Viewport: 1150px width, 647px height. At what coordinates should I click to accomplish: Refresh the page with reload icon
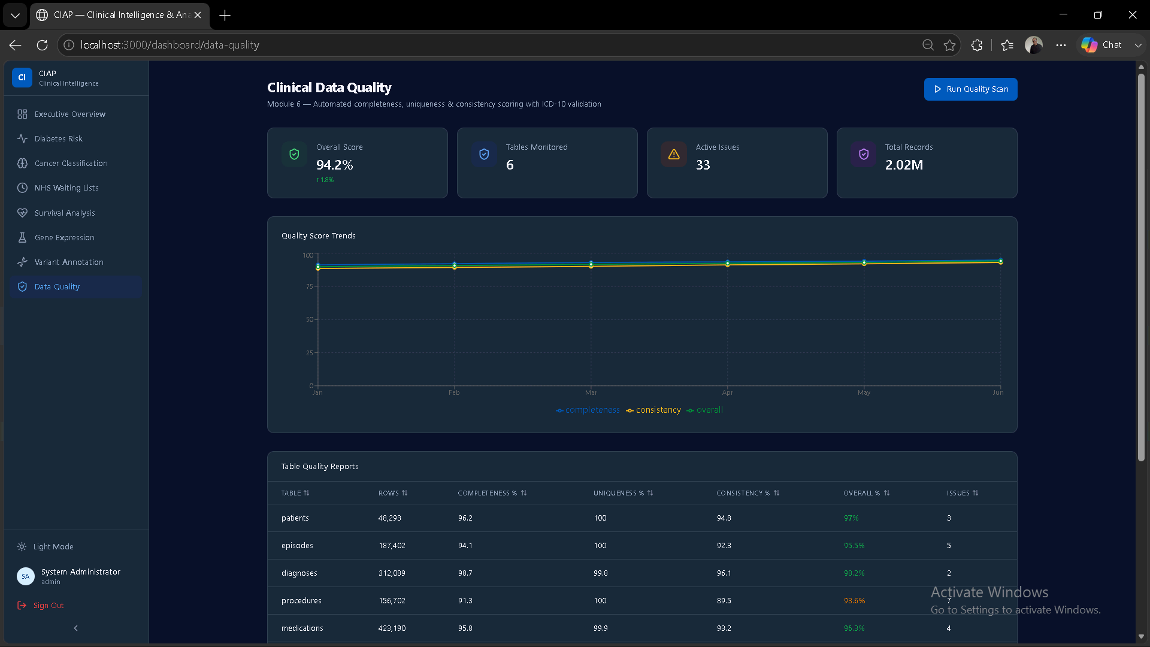[x=42, y=45]
